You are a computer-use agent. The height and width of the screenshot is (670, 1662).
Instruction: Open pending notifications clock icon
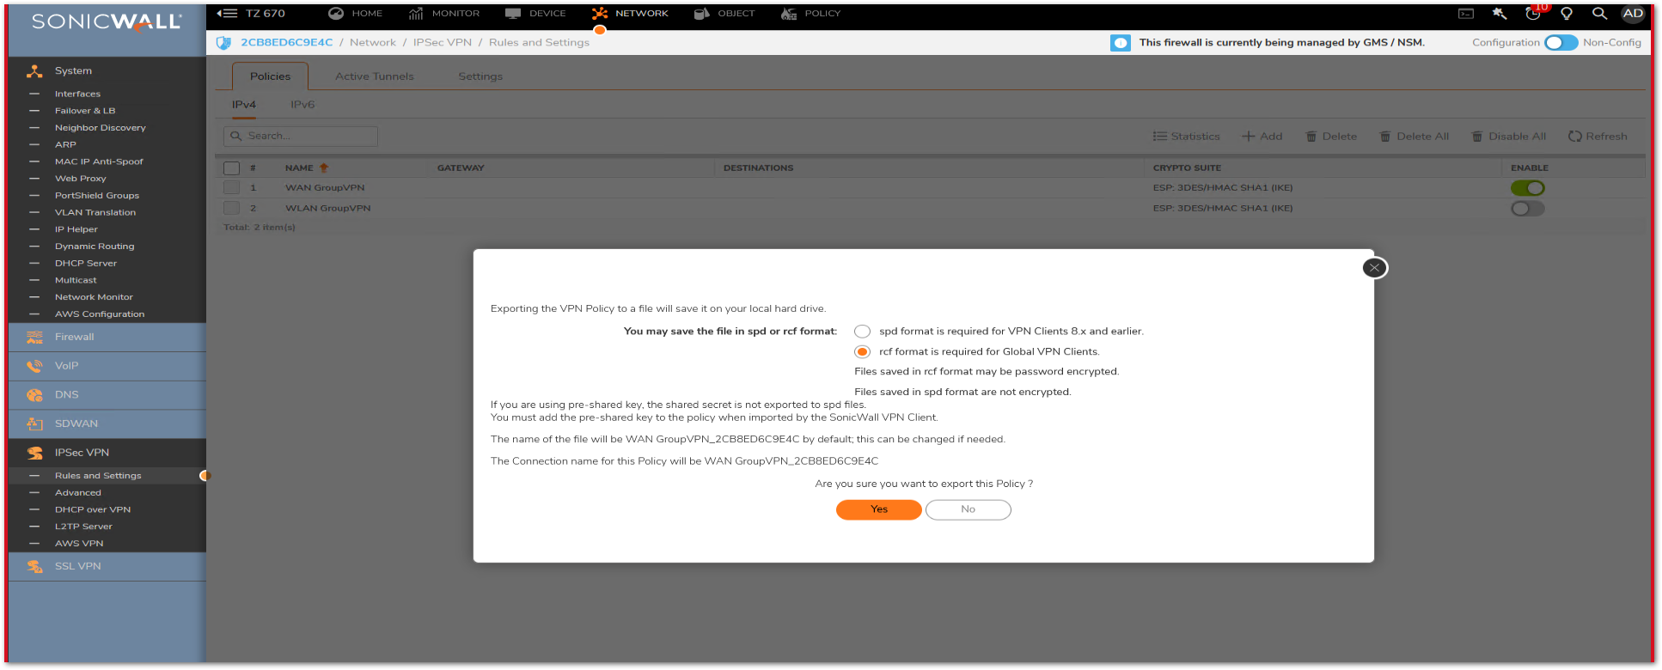point(1532,14)
